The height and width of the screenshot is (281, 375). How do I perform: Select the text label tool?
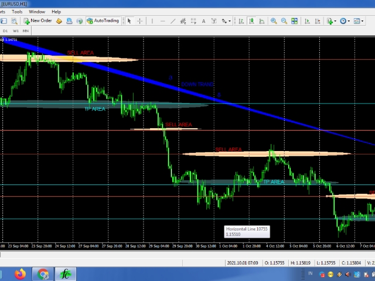(204, 21)
